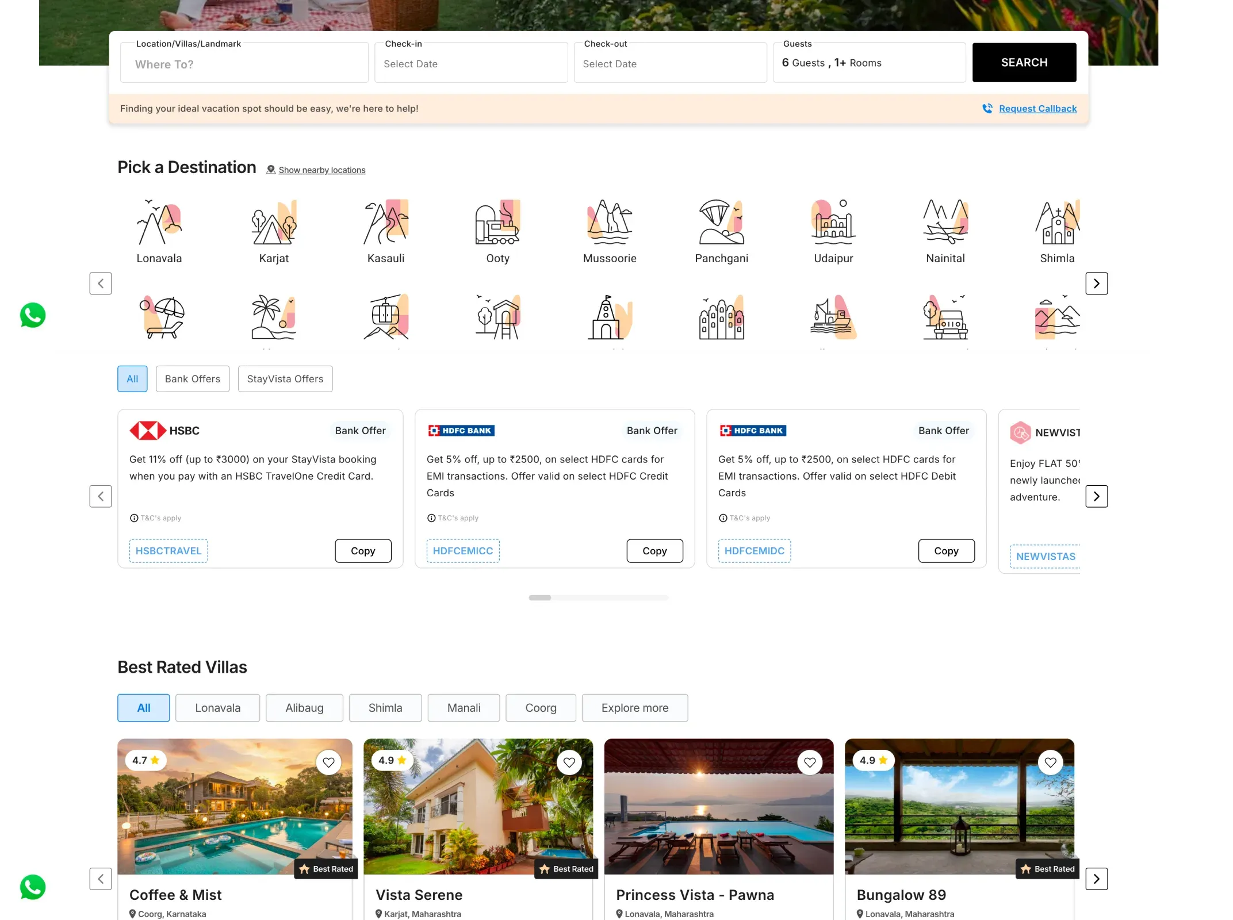The image size is (1233, 920).
Task: Filter best rated villas by Lonavala
Action: [218, 708]
